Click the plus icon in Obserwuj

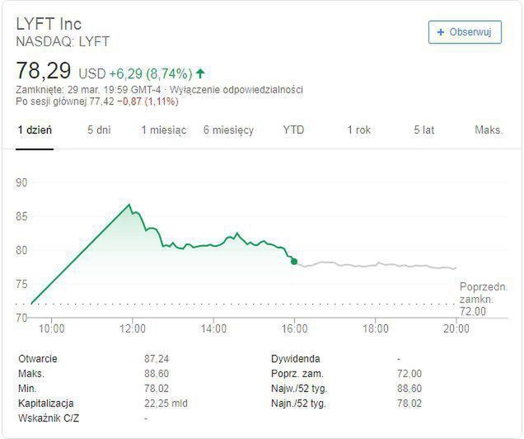click(x=442, y=32)
